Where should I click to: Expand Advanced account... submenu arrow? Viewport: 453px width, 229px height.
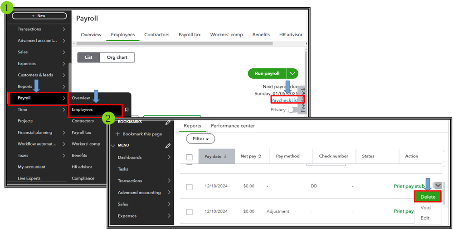click(64, 41)
